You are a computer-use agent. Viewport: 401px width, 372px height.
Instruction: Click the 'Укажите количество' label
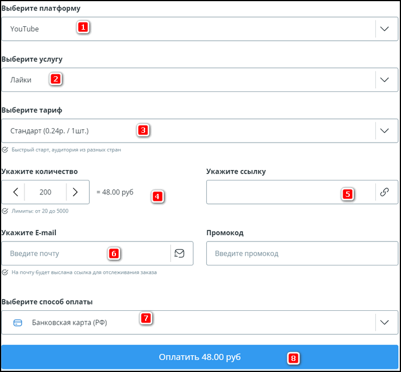(x=40, y=171)
